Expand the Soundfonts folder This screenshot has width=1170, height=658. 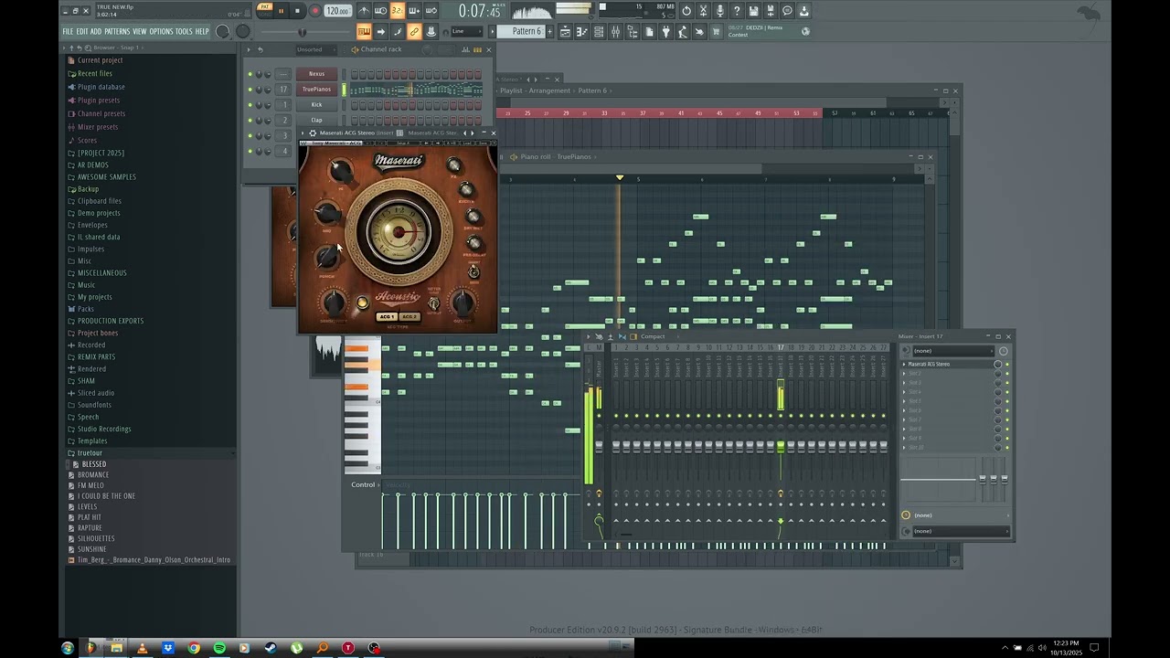(90, 405)
